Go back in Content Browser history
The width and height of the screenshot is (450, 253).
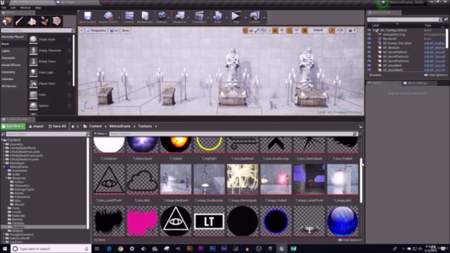click(x=73, y=126)
